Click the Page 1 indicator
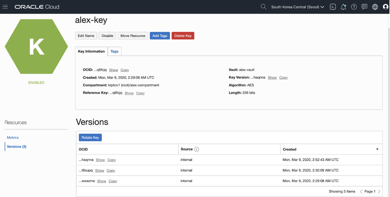 click(370, 191)
